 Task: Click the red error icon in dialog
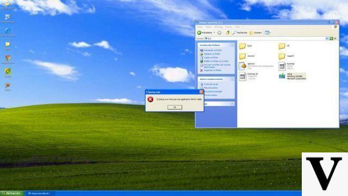pos(150,99)
